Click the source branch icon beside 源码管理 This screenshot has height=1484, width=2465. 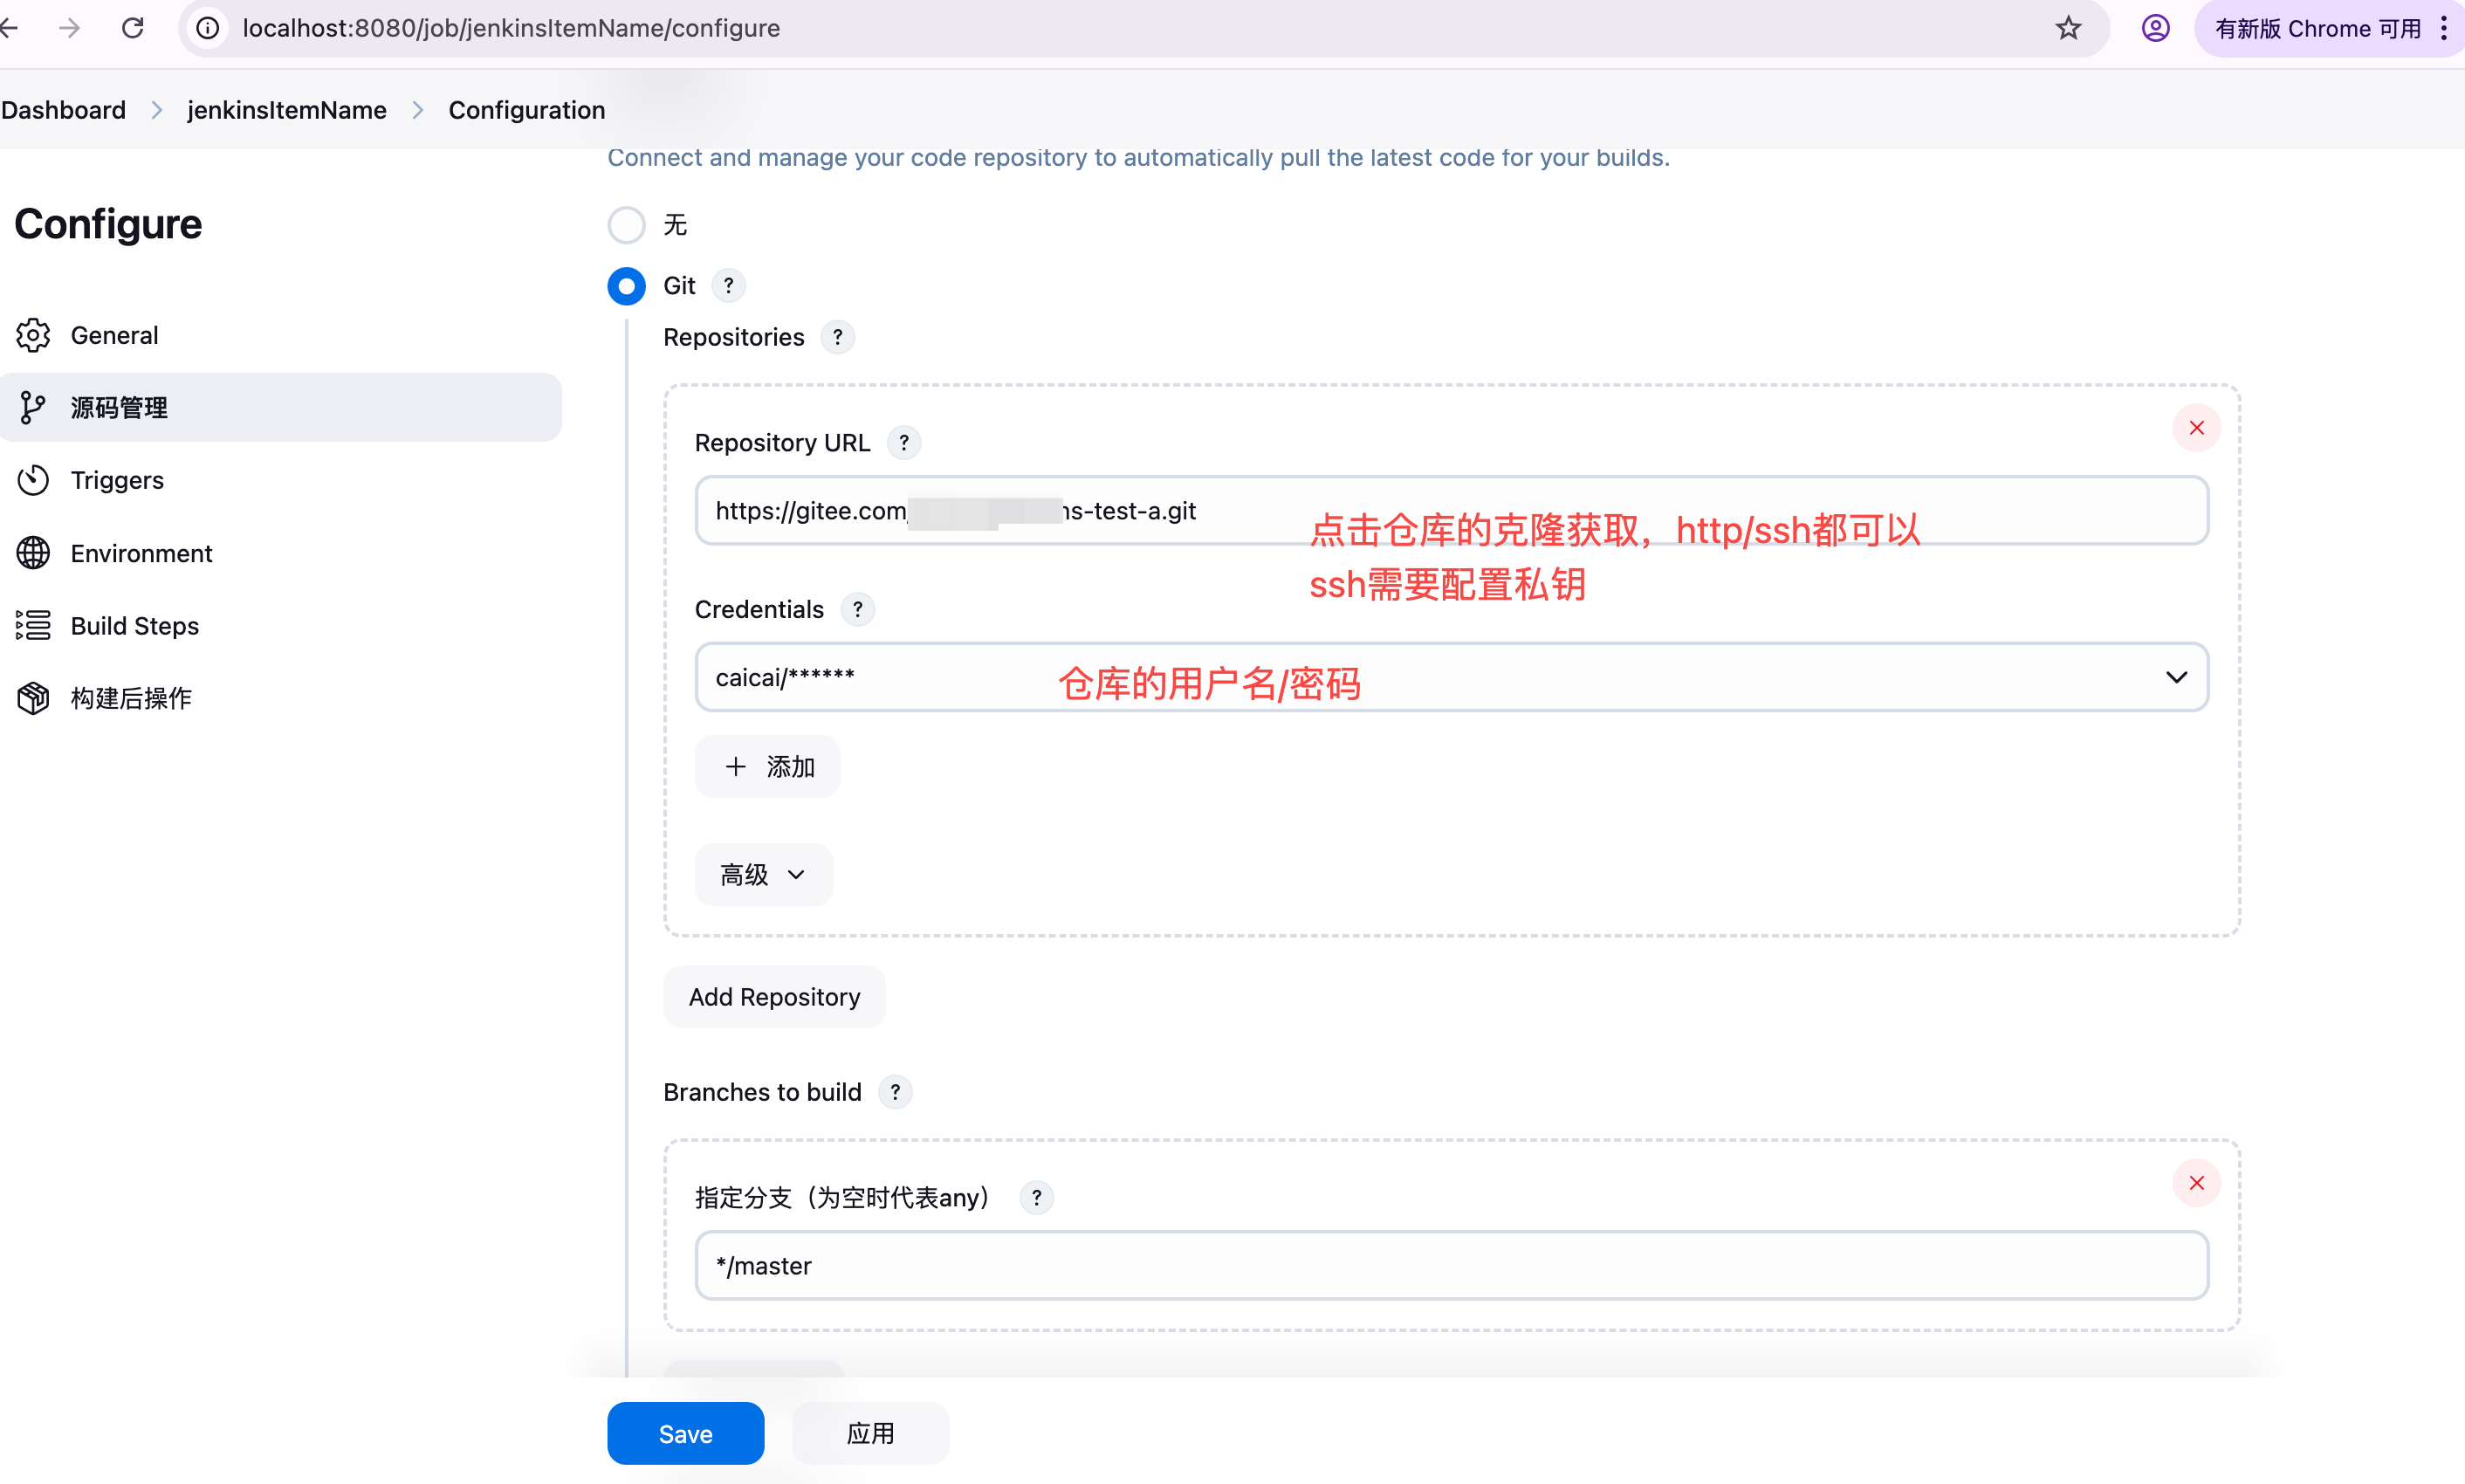pos(33,407)
